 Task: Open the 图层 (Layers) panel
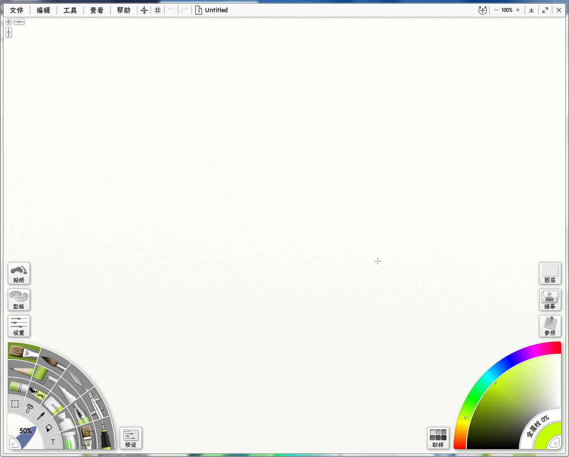point(550,273)
